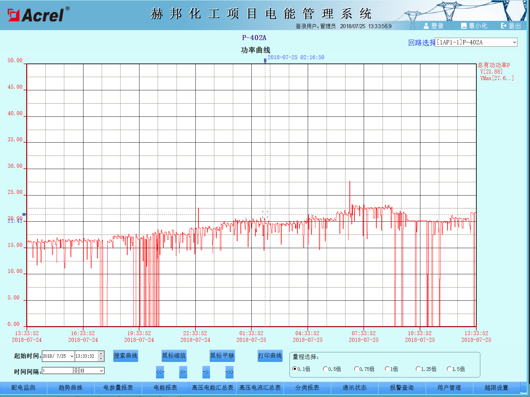Click the fast forward double-arrow button
The width and height of the screenshot is (530, 397).
[229, 372]
